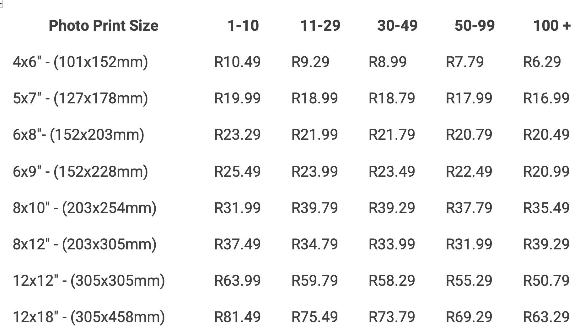The image size is (585, 334).
Task: Select the "1-10" quantity column header
Action: (x=243, y=25)
